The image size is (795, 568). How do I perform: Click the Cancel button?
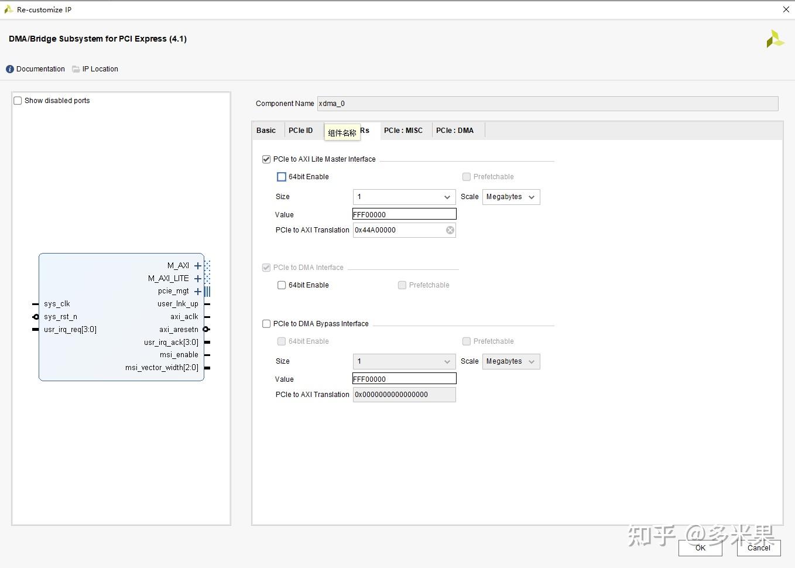click(758, 548)
